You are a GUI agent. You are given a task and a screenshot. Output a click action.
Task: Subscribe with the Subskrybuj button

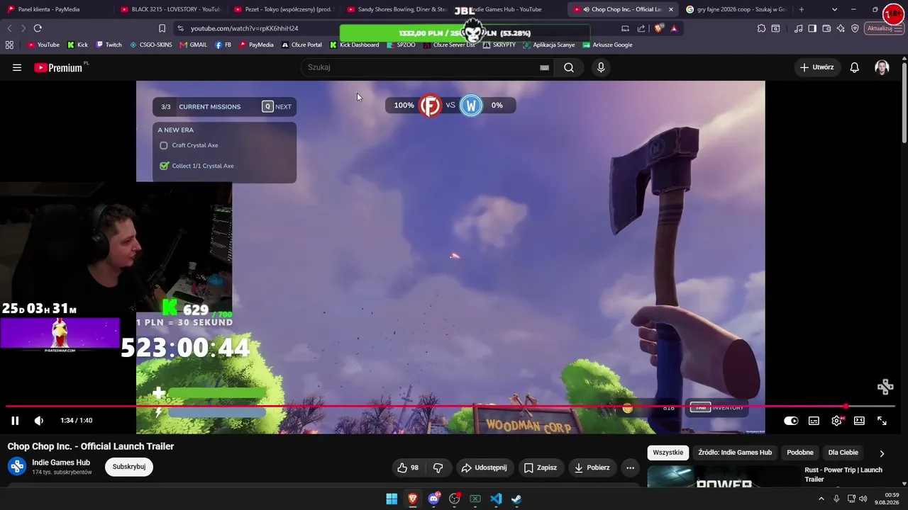pyautogui.click(x=129, y=467)
